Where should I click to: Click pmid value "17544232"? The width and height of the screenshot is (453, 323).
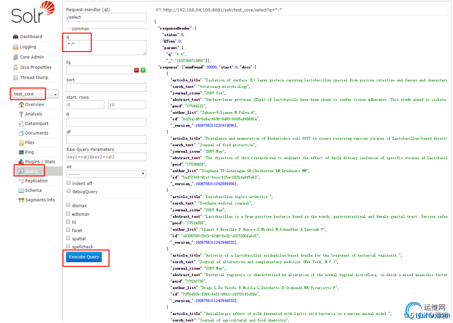195,106
